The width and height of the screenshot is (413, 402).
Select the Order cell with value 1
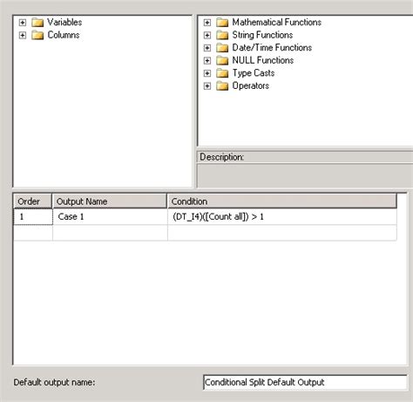[x=33, y=216]
